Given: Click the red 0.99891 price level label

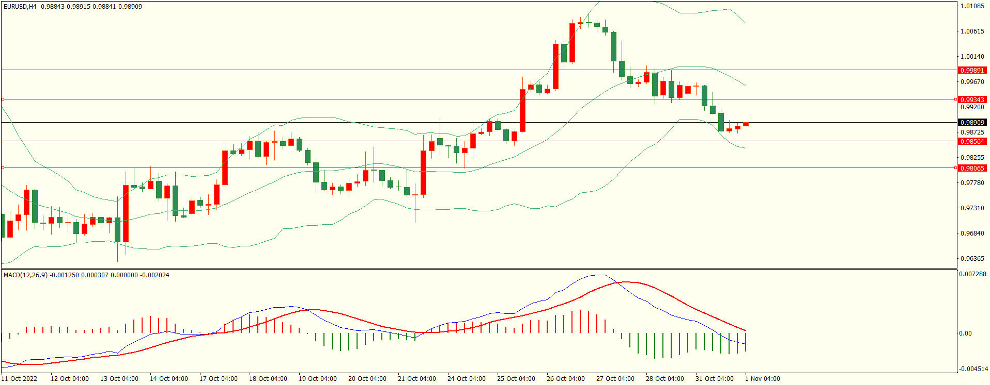Looking at the screenshot, I should [x=972, y=70].
